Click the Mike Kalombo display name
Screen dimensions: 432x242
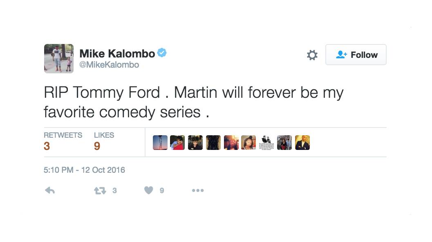tap(117, 53)
